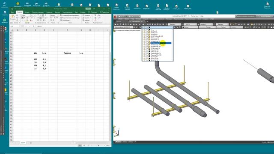Click the Excel add new sheet plus button
Image resolution: width=274 pixels, height=154 pixels.
tap(31, 143)
